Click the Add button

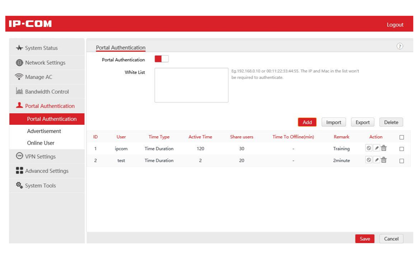coord(307,122)
